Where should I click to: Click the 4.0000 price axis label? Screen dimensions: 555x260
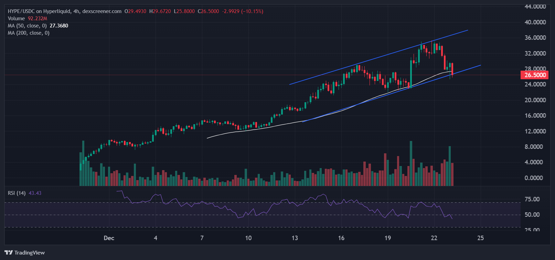(x=534, y=162)
